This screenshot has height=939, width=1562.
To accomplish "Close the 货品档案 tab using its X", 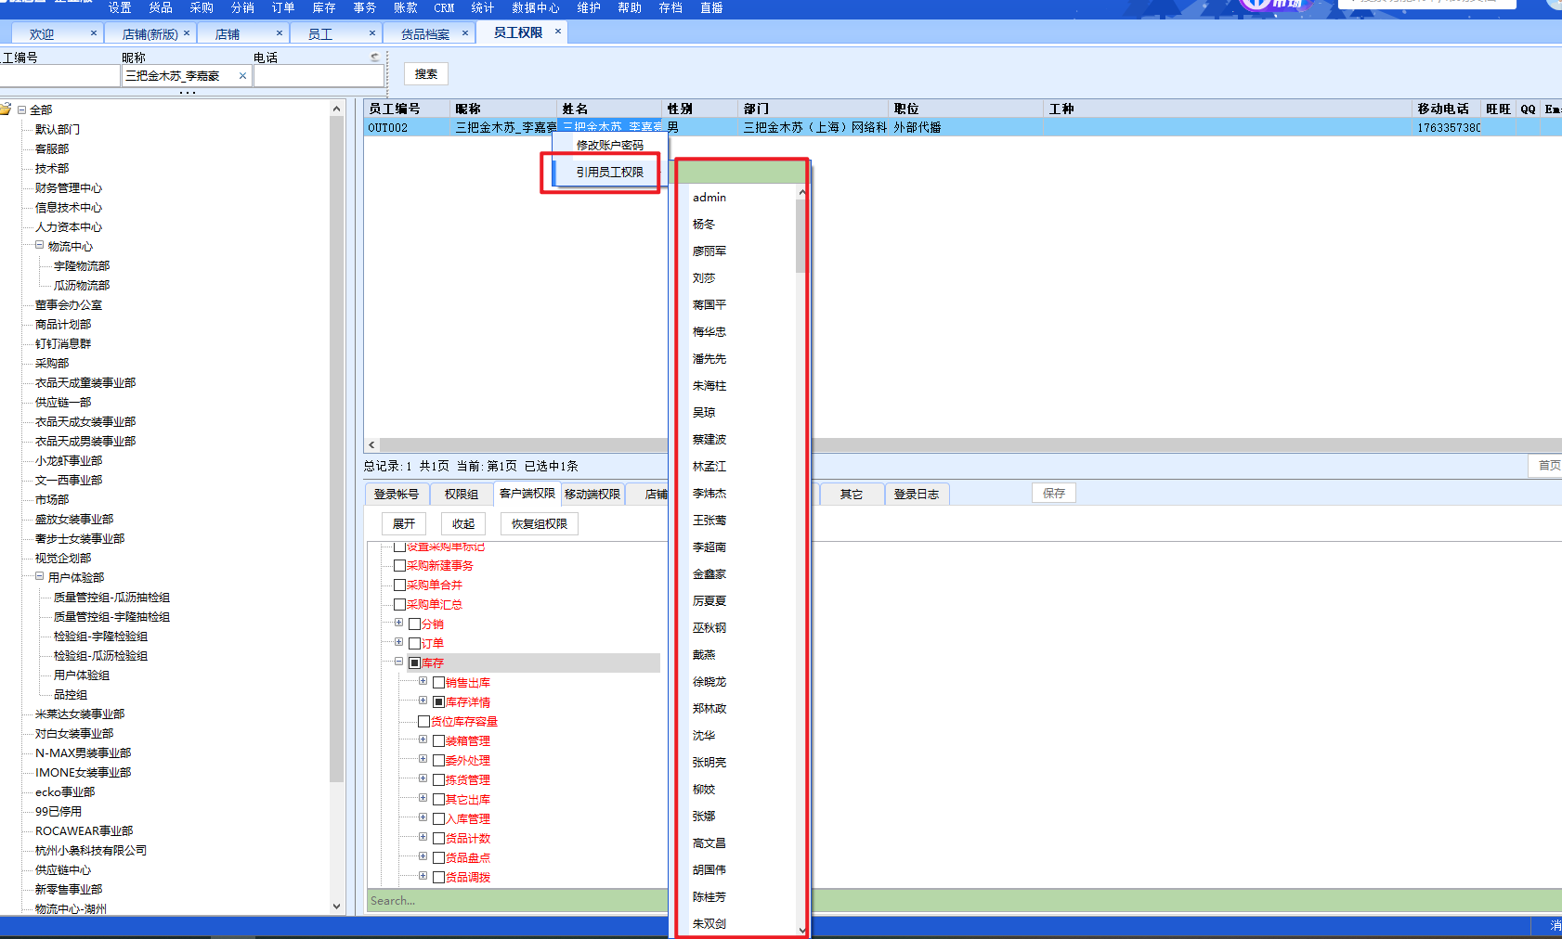I will click(465, 33).
